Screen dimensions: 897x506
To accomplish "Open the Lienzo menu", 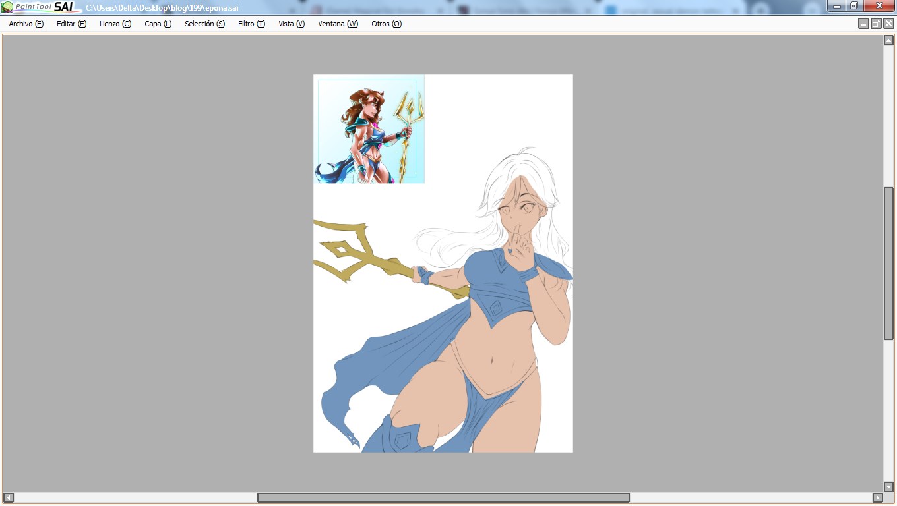I will [115, 24].
